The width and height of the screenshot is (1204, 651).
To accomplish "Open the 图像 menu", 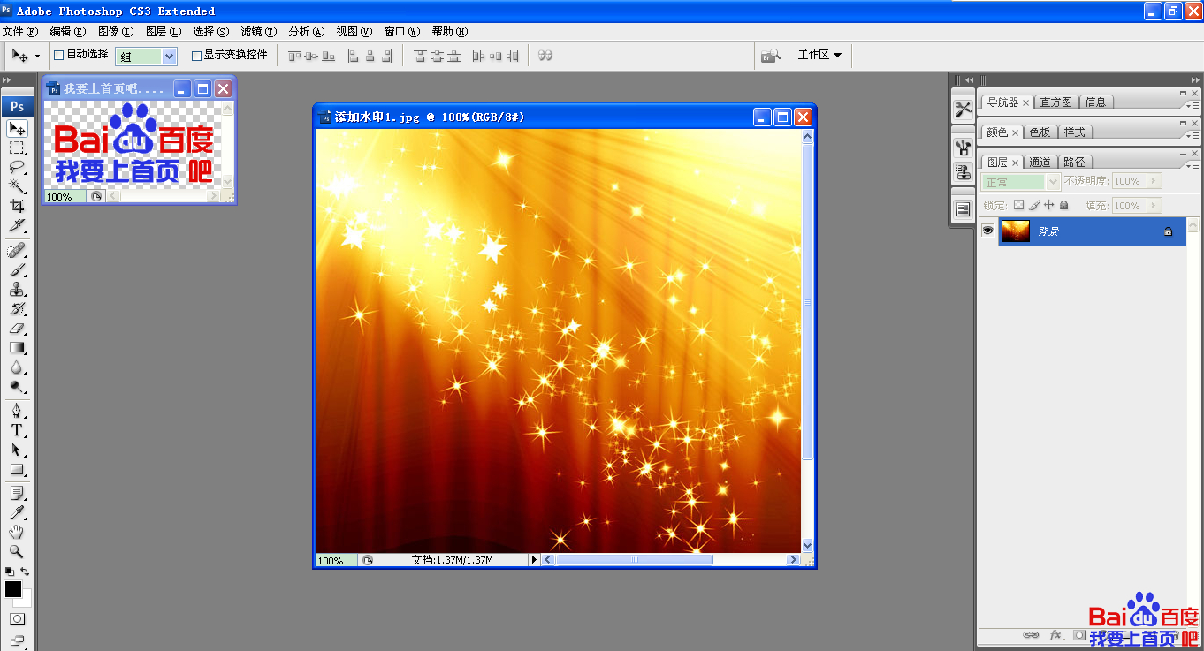I will [x=116, y=32].
